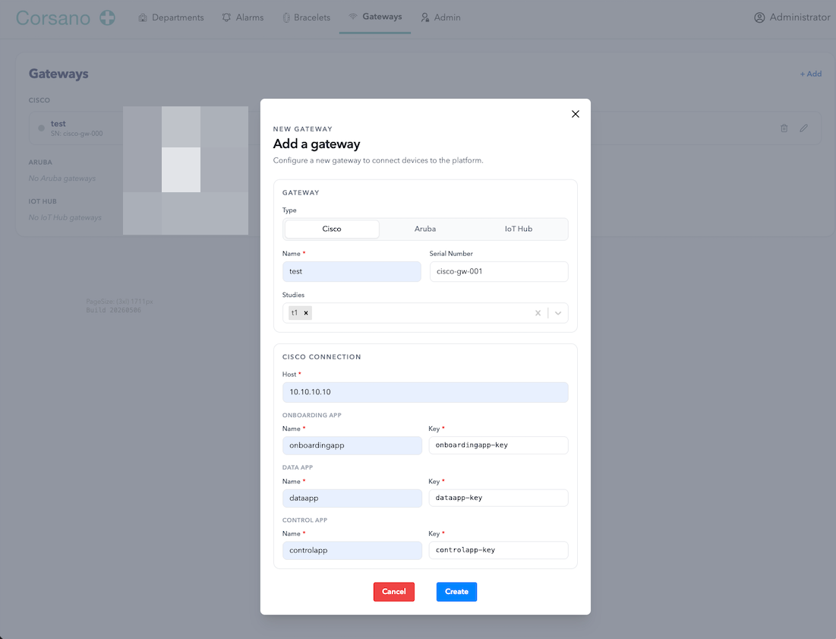836x639 pixels.
Task: Focus the Host field
Action: [x=425, y=392]
